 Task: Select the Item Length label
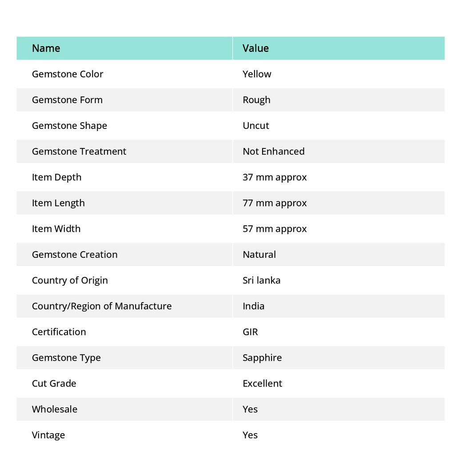pyautogui.click(x=58, y=203)
